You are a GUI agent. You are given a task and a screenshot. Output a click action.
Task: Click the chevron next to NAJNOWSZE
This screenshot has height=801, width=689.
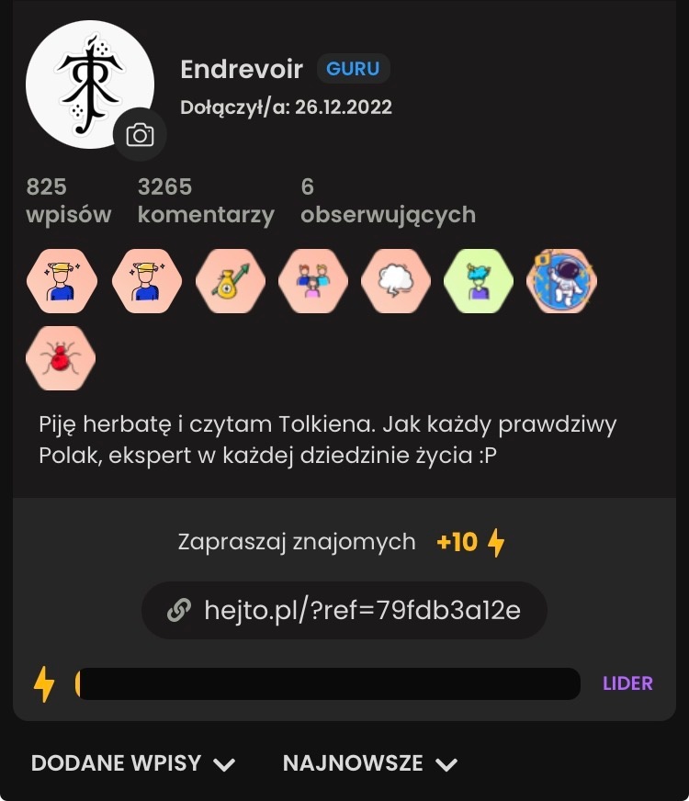tap(446, 765)
